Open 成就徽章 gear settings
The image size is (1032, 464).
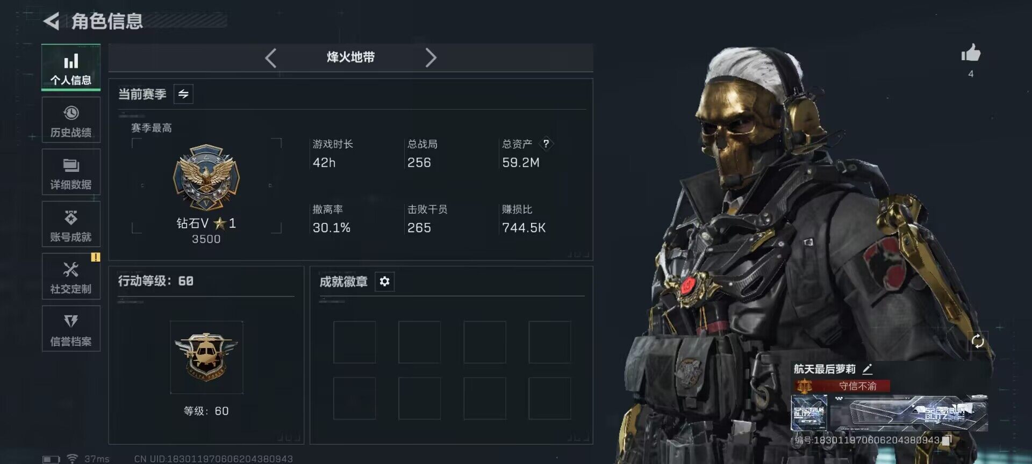coord(384,281)
